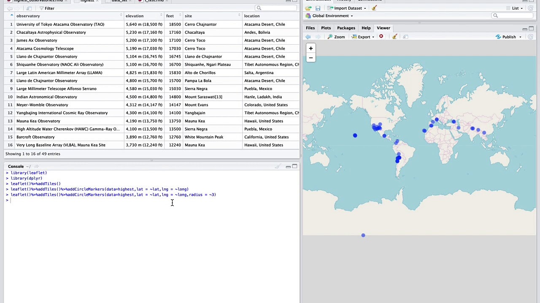Switch to the Plots tab
Image resolution: width=540 pixels, height=303 pixels.
pyautogui.click(x=326, y=28)
